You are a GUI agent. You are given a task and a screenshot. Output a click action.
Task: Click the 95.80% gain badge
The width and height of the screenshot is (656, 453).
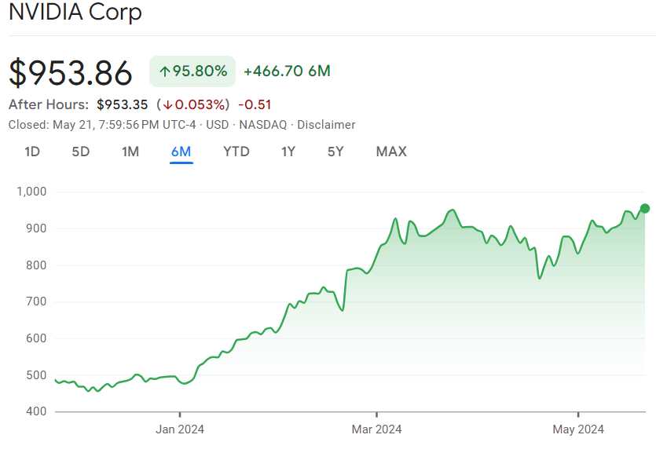pyautogui.click(x=192, y=71)
